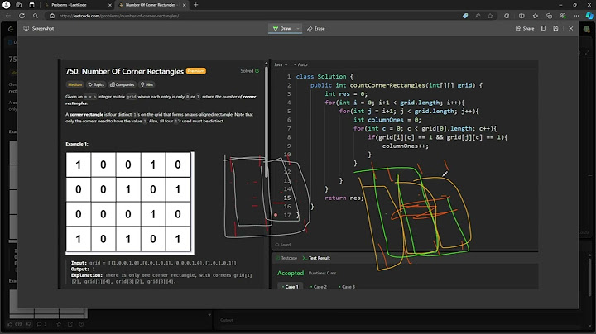Click the help question mark icon at bottom
Image resolution: width=596 pixels, height=334 pixels.
[81, 324]
